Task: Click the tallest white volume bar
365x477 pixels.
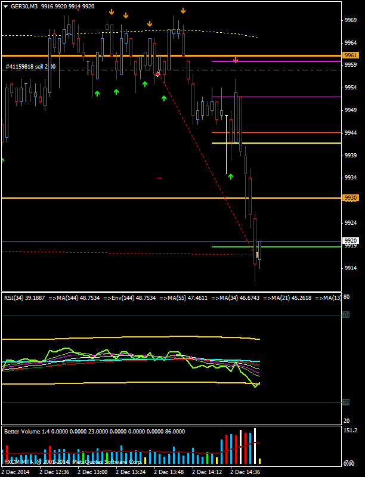Action: [255, 445]
